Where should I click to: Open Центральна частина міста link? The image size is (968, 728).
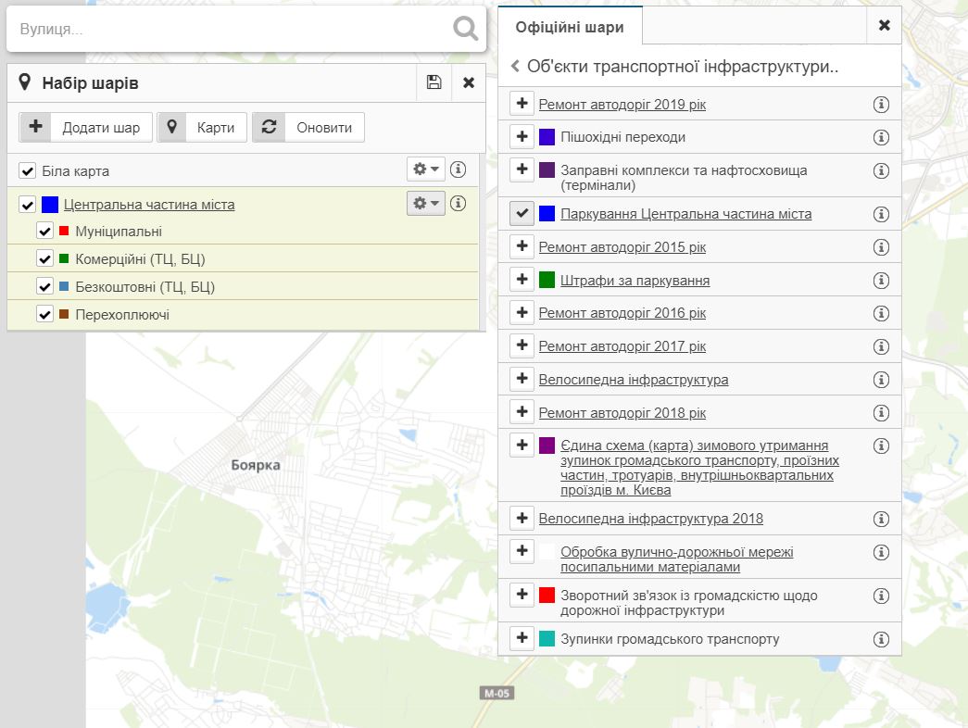pyautogui.click(x=149, y=205)
